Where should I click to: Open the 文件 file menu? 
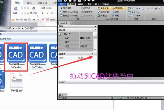(62, 4)
